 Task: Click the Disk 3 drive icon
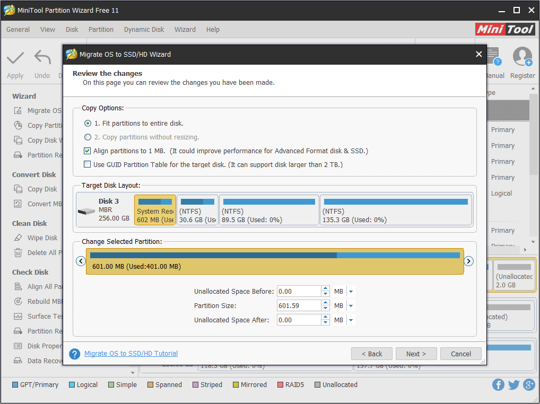point(86,211)
